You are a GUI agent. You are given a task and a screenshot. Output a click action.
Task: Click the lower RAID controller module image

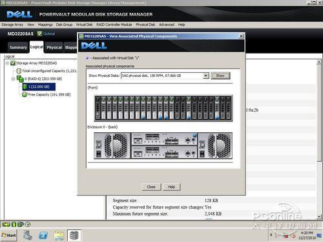point(164,152)
